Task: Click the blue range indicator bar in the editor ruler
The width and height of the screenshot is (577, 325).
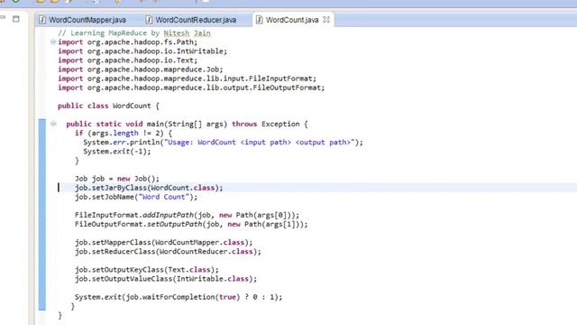Action: point(42,215)
